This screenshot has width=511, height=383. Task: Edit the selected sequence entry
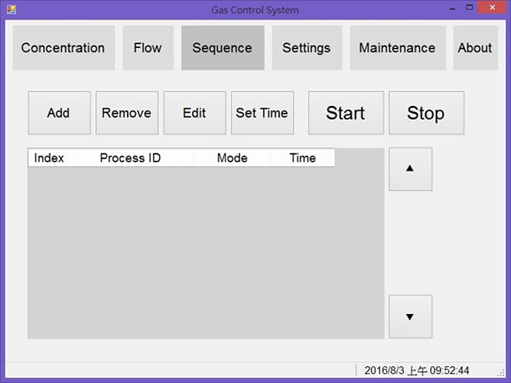click(195, 113)
